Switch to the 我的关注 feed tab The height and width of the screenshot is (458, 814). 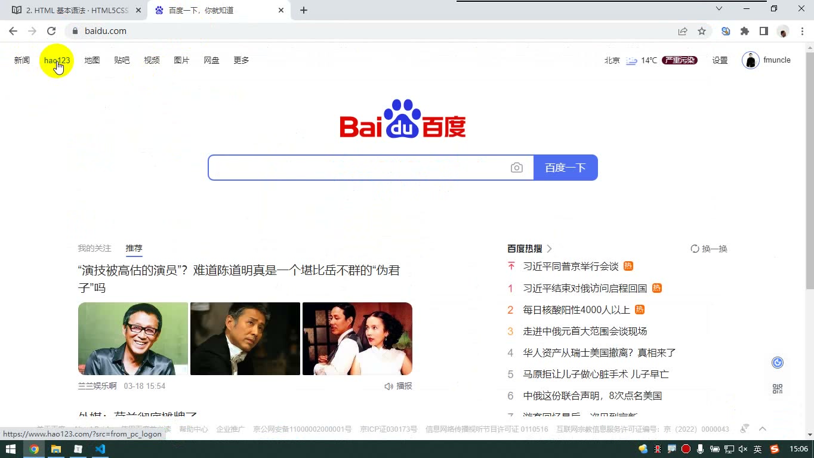tap(94, 248)
